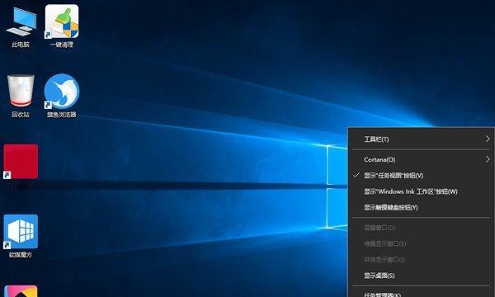Expand the Cortana(O) submenu
Image resolution: width=495 pixels, height=297 pixels.
pos(422,160)
